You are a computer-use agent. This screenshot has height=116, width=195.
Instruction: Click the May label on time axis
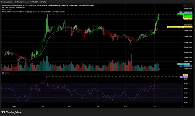click(126, 107)
